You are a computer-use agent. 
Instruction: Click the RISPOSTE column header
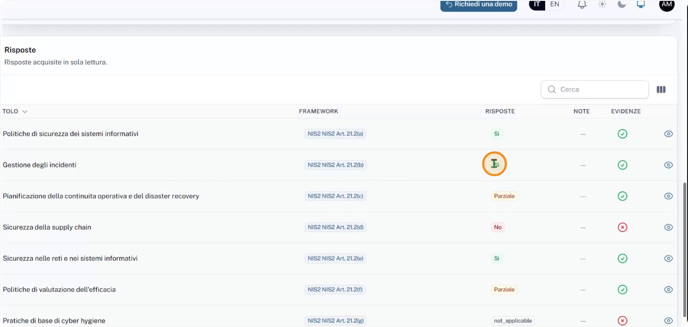[x=500, y=111]
